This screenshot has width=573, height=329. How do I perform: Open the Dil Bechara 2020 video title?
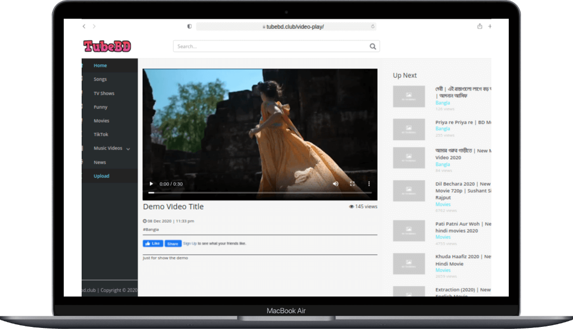pyautogui.click(x=463, y=191)
